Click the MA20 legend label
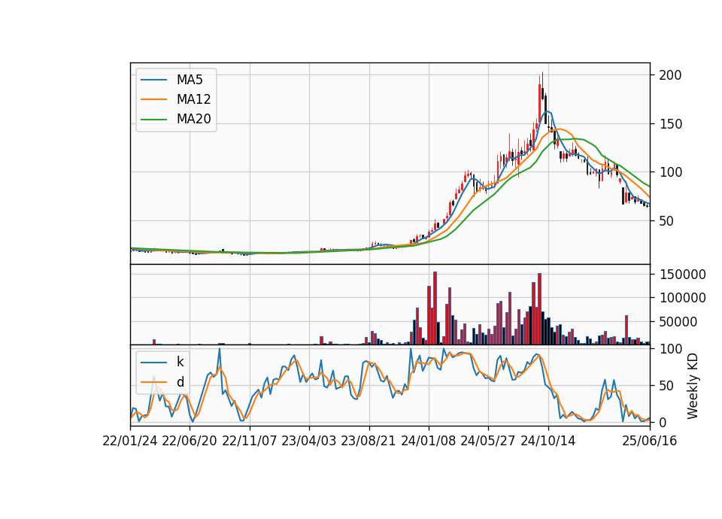Screen dimensions: 722x519 coord(193,119)
